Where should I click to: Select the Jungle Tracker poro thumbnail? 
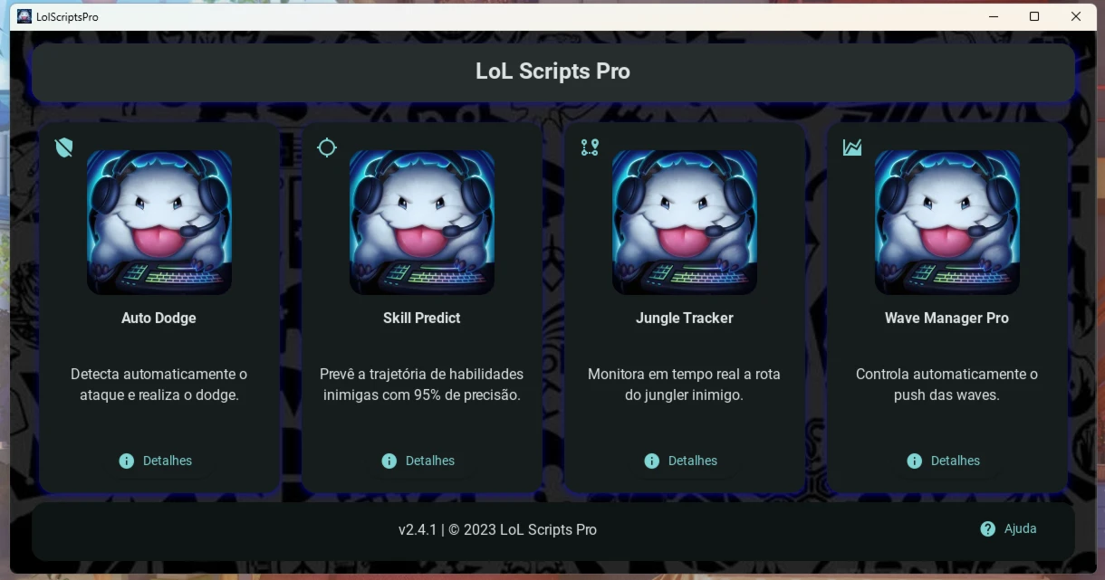(x=685, y=223)
